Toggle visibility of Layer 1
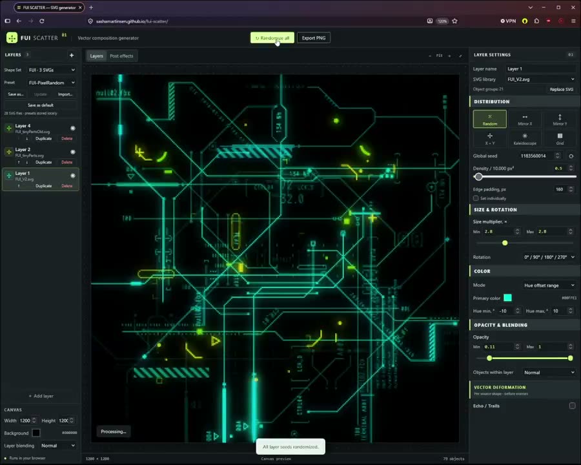 click(x=72, y=176)
